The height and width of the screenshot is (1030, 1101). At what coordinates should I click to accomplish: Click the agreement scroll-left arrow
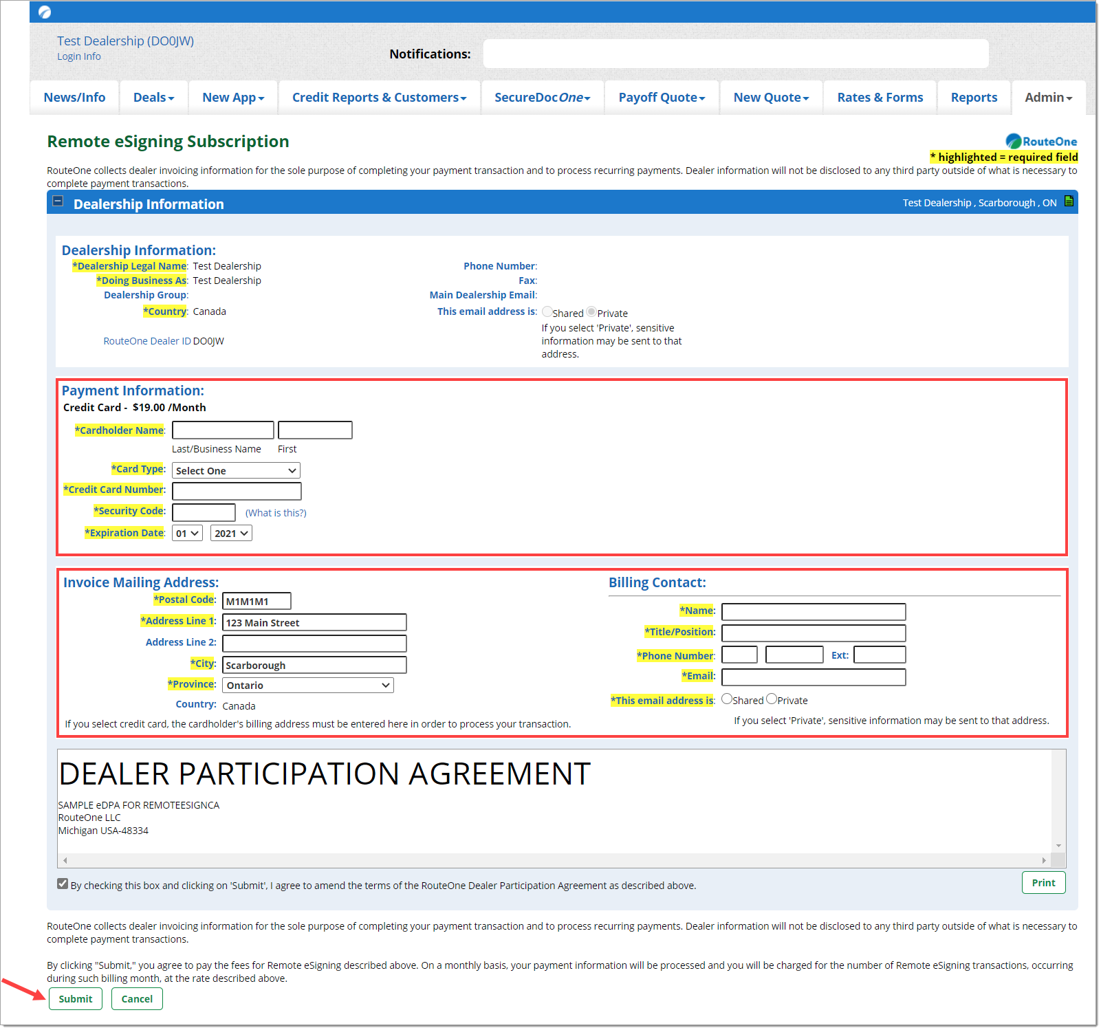click(x=65, y=860)
